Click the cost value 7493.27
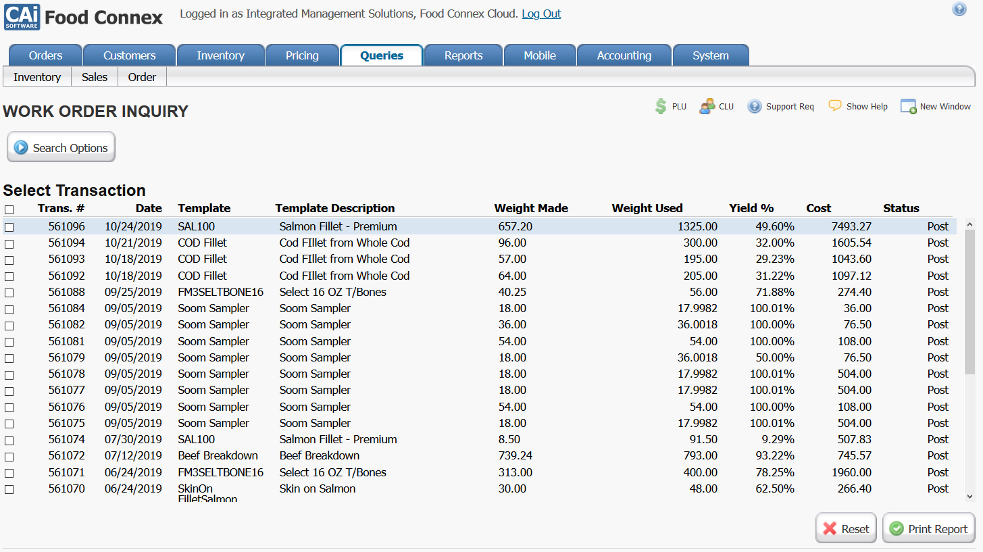This screenshot has height=552, width=983. 851,226
